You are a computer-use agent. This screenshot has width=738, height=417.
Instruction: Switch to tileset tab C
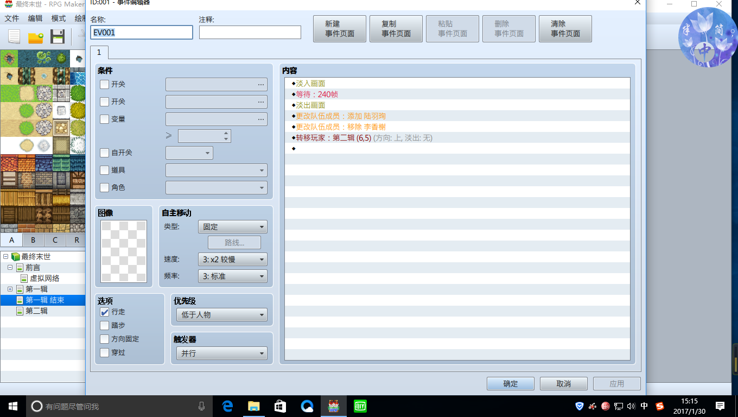(x=55, y=240)
